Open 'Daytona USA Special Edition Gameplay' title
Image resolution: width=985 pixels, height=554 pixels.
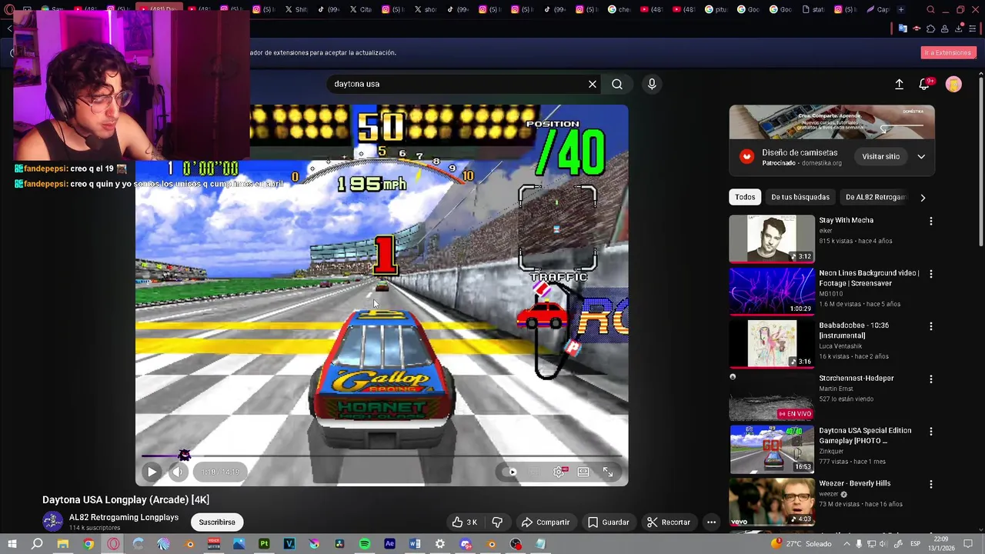point(865,436)
